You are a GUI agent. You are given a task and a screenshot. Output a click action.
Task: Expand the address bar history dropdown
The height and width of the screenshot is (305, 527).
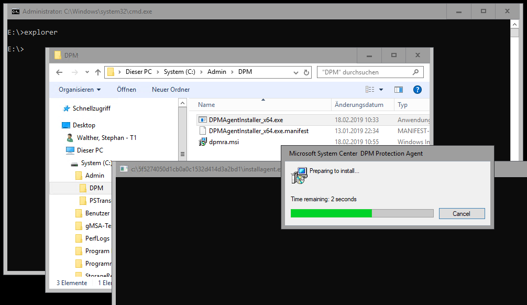[296, 73]
